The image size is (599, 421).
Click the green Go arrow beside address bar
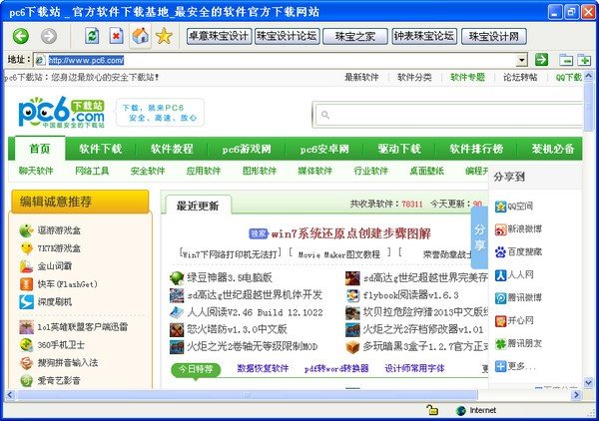(540, 60)
